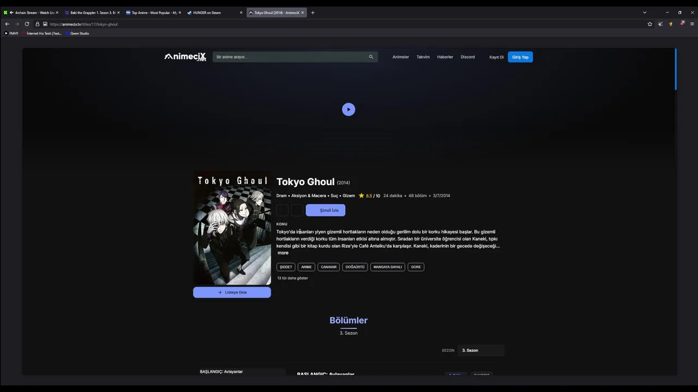Click the '48 bölüm' episode count text
The image size is (698, 392).
point(418,195)
